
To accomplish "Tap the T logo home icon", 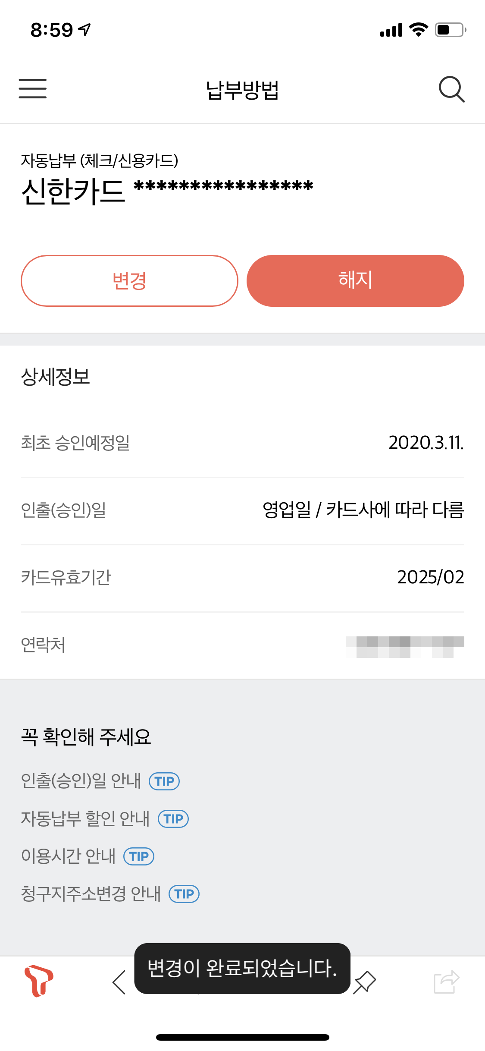I will point(39,981).
